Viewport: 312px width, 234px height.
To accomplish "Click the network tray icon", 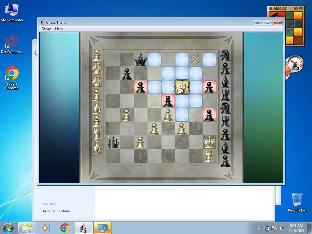I will tap(266, 228).
